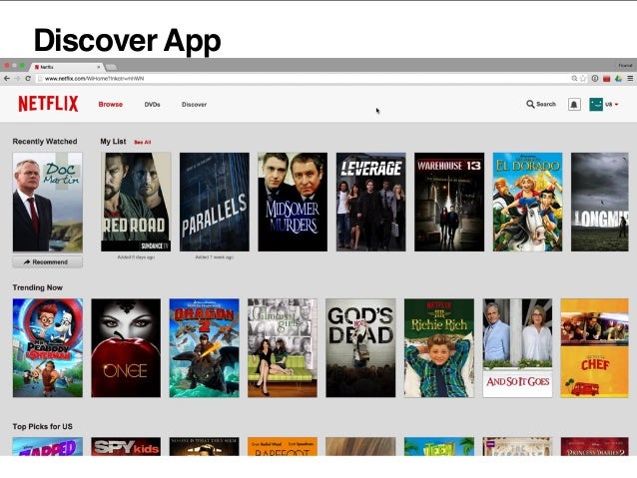The height and width of the screenshot is (478, 637).
Task: Select the Netflix browser tab
Action: tap(67, 67)
